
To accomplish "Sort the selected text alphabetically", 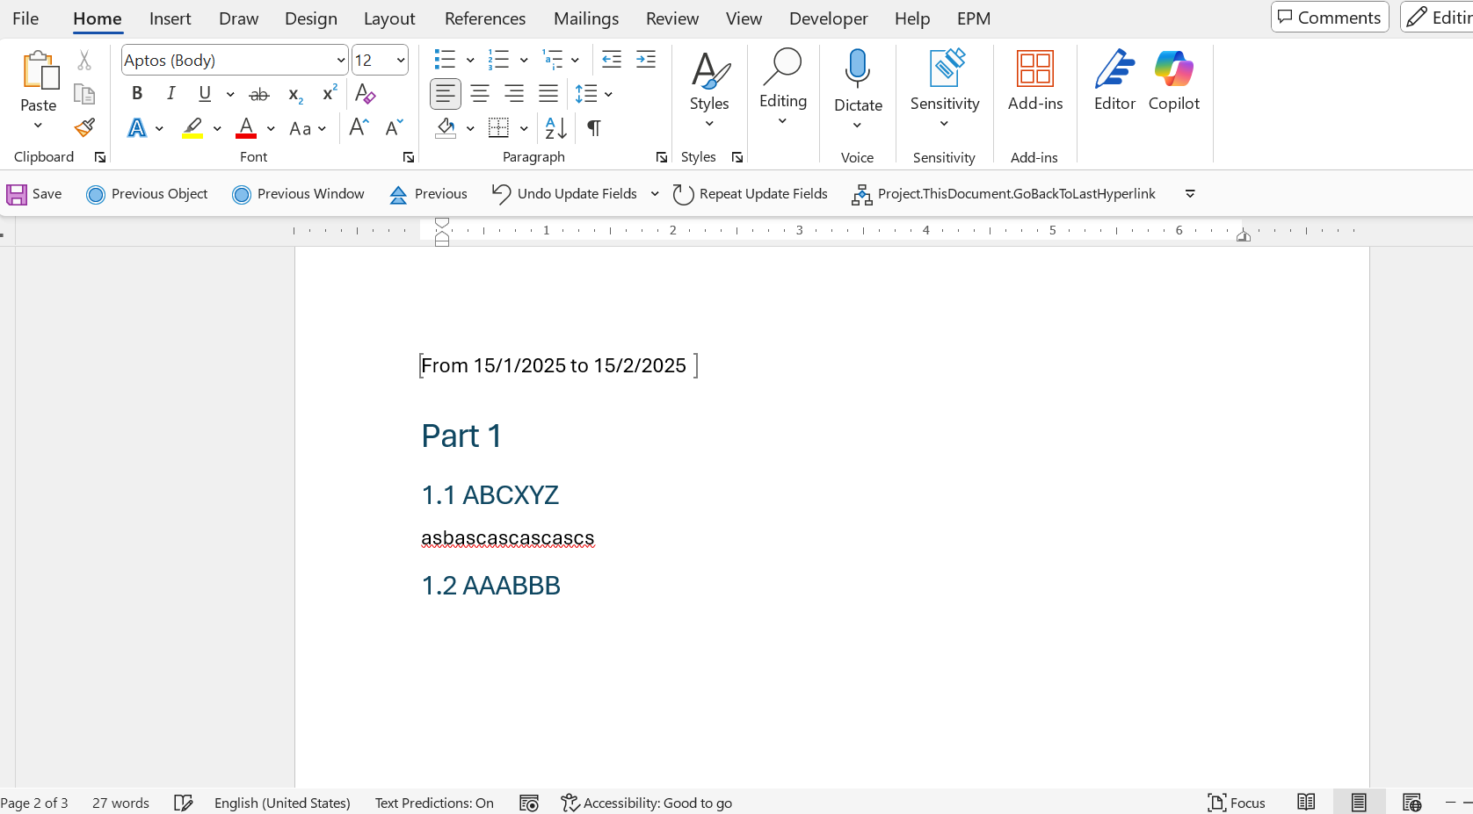I will point(556,128).
